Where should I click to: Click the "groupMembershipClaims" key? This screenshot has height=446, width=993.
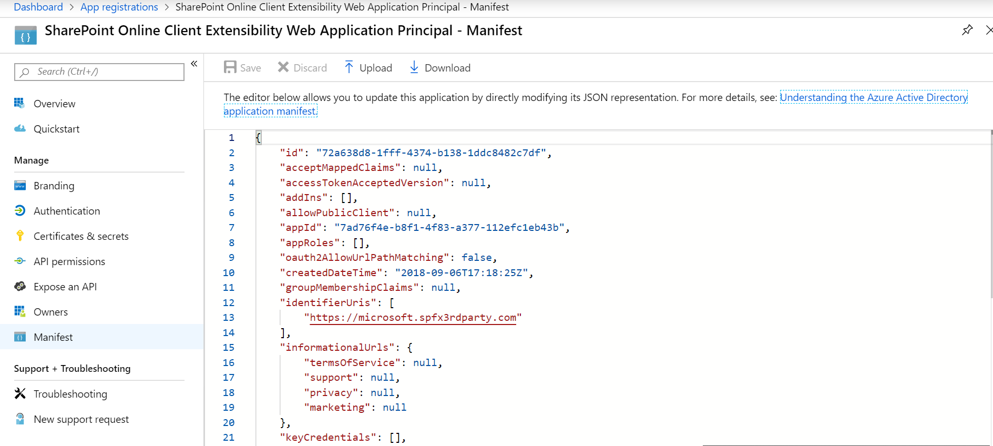[x=349, y=288]
